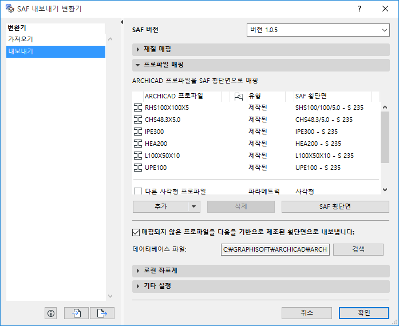Click the SAF 내보내기 변환기 title icon

[10, 9]
